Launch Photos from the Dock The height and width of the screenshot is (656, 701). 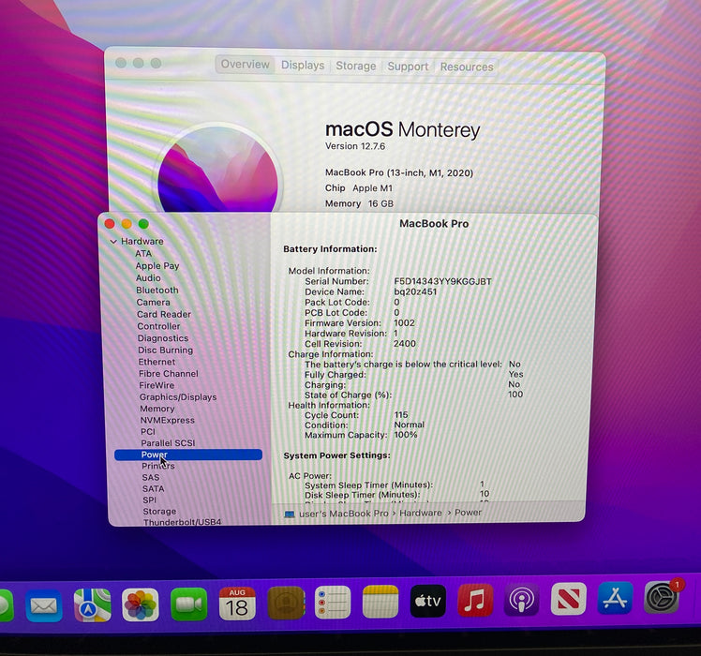tap(141, 605)
